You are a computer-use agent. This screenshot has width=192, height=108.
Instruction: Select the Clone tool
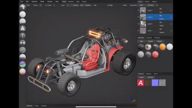pos(22,43)
